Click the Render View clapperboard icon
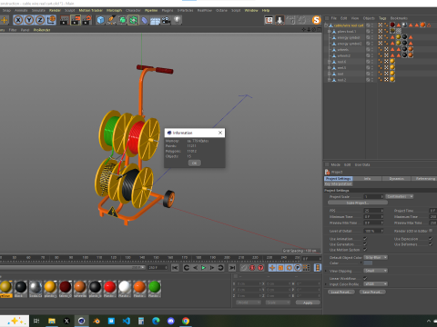This screenshot has height=327, width=437. [x=65, y=20]
